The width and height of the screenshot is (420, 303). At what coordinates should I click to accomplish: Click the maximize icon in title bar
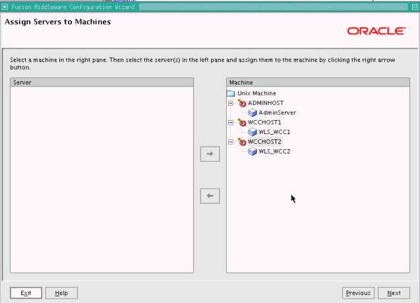click(414, 7)
